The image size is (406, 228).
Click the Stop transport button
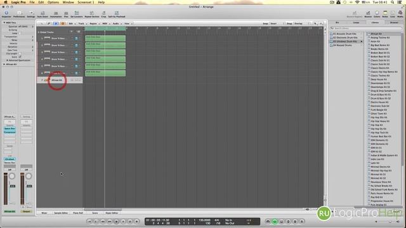pos(117,222)
